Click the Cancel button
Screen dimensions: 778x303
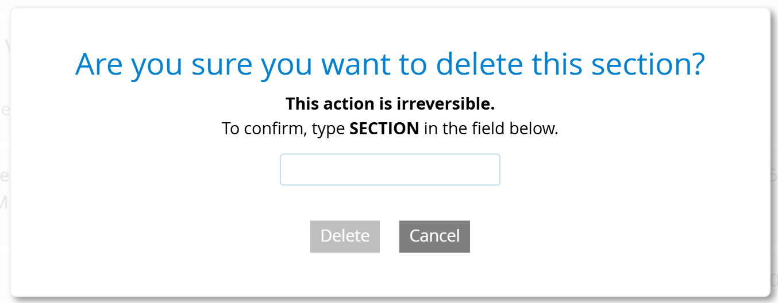coord(434,236)
